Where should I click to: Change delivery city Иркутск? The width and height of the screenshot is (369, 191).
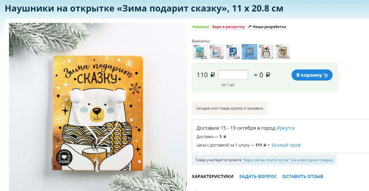point(285,128)
